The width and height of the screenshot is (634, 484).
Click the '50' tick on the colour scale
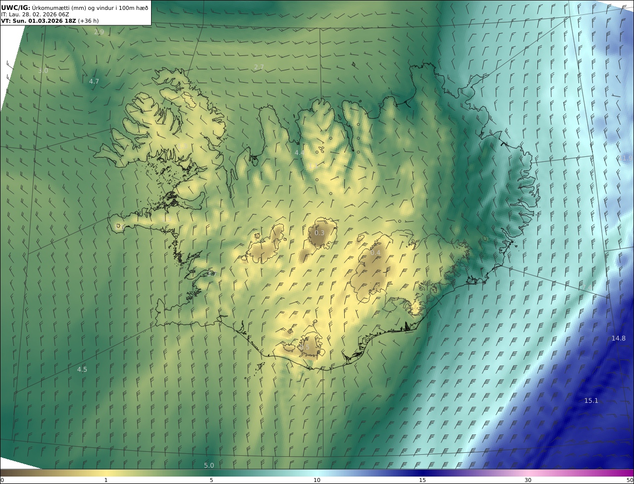[630, 480]
